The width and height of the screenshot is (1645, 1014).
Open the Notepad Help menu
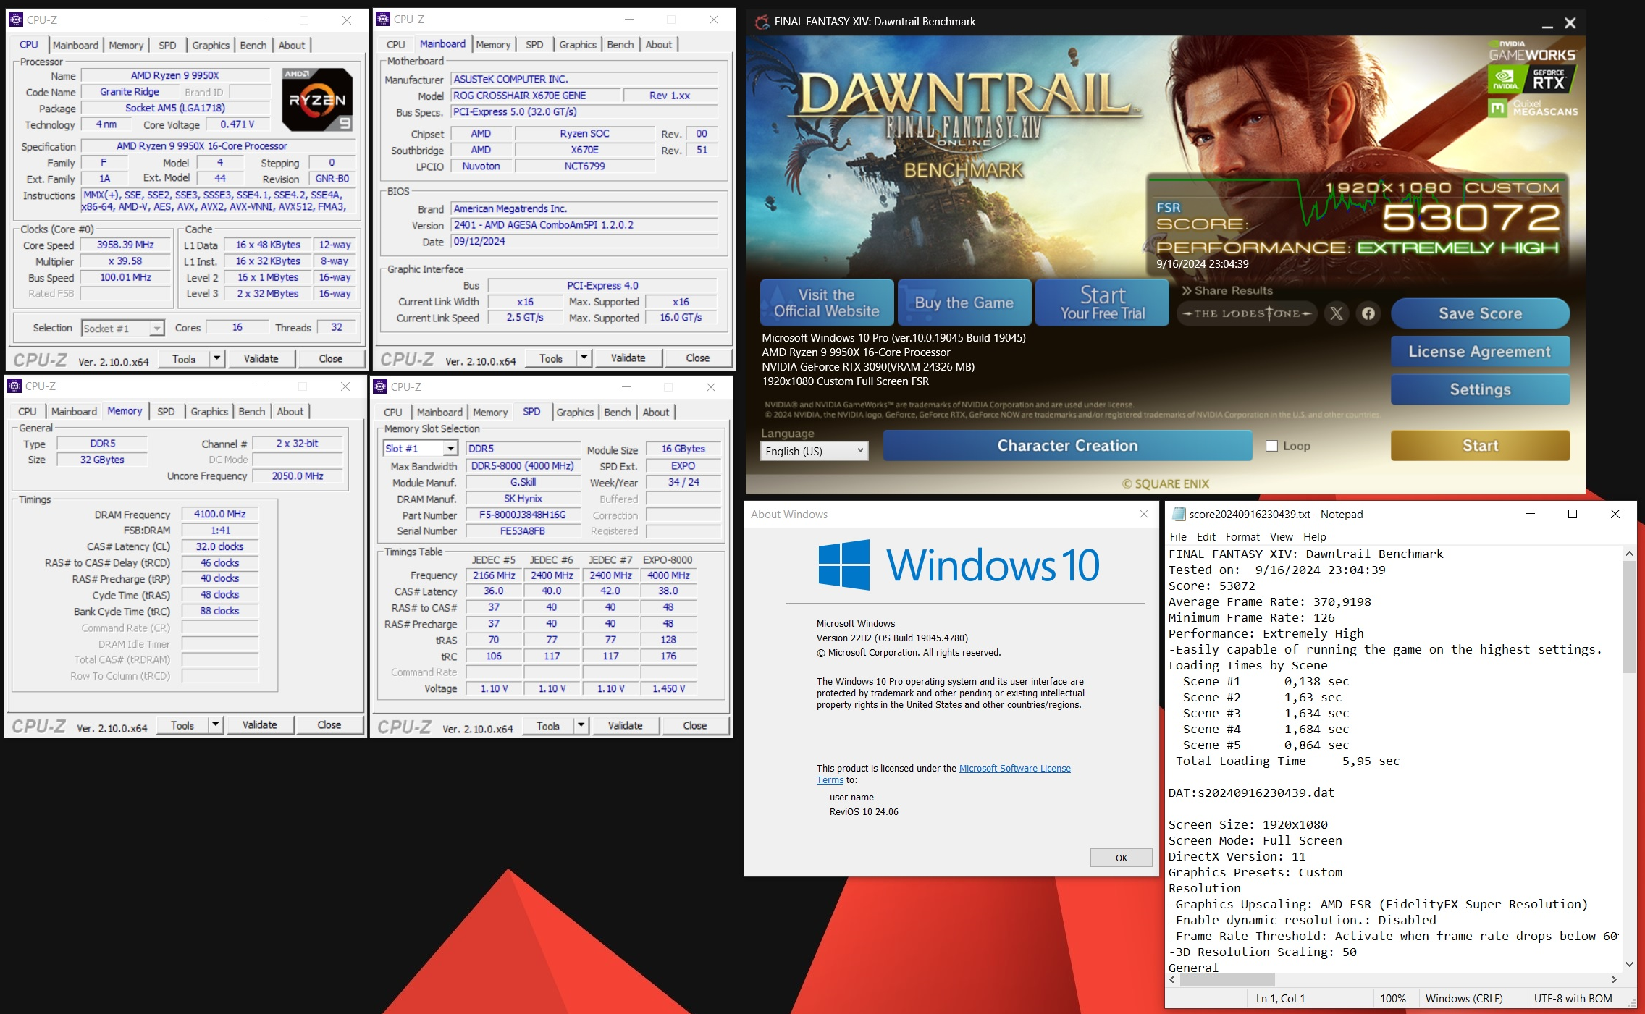[1315, 536]
